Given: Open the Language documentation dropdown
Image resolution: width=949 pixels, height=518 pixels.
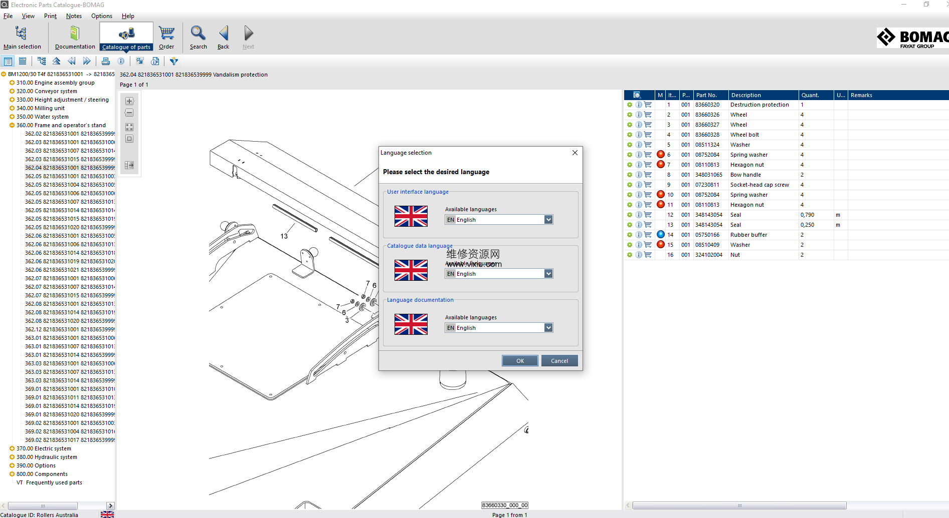Looking at the screenshot, I should (548, 328).
